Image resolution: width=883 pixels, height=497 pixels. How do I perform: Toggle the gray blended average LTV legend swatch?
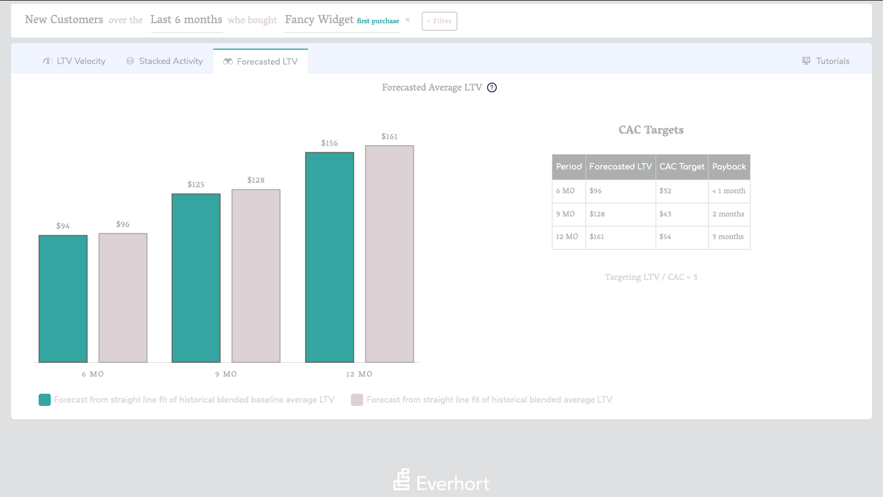(357, 400)
